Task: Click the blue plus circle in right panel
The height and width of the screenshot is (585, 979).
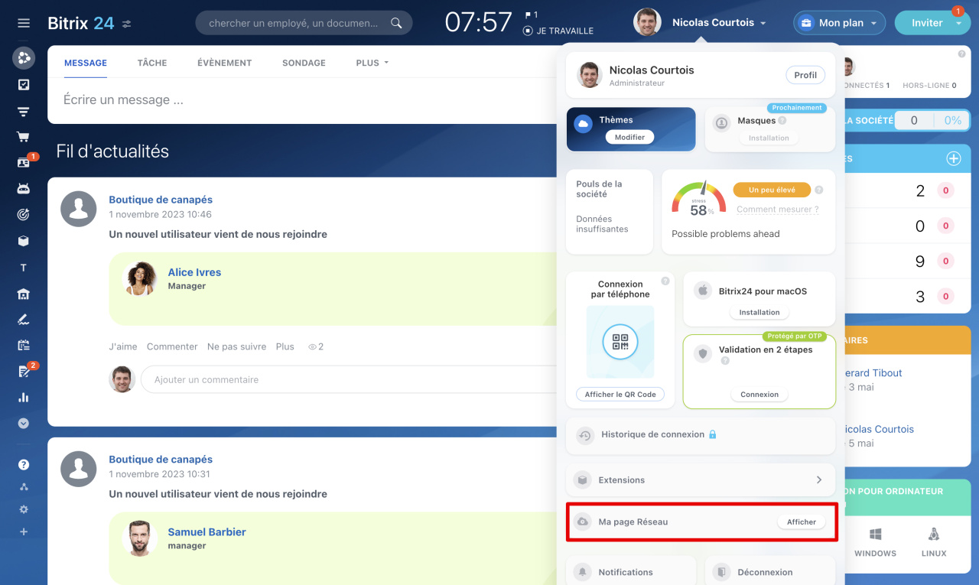Action: (x=954, y=158)
